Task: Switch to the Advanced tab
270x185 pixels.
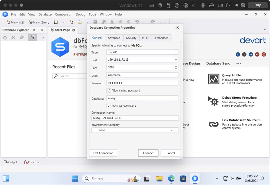Action: (114, 38)
